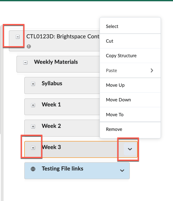Screen dimensions: 173x201
Task: Click Copy Structure in the menu
Action: [x=121, y=56]
